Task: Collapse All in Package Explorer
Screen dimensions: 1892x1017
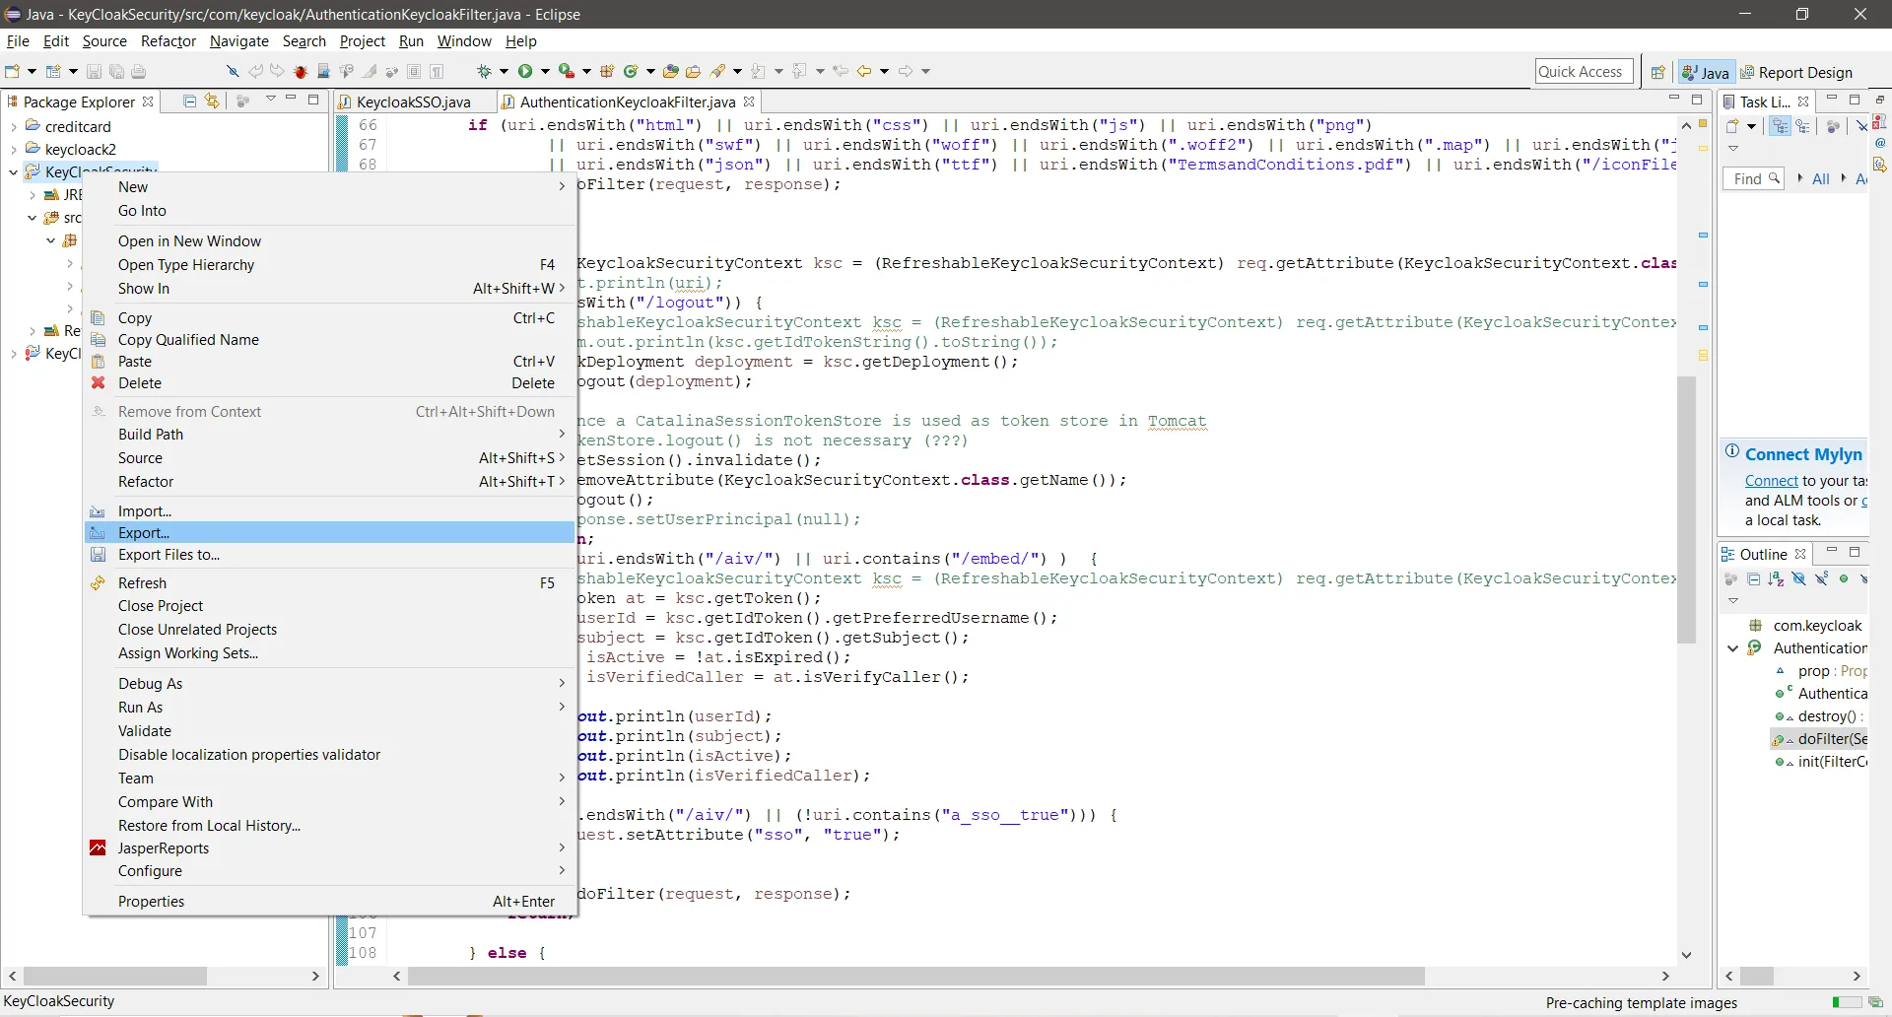Action: tap(189, 102)
